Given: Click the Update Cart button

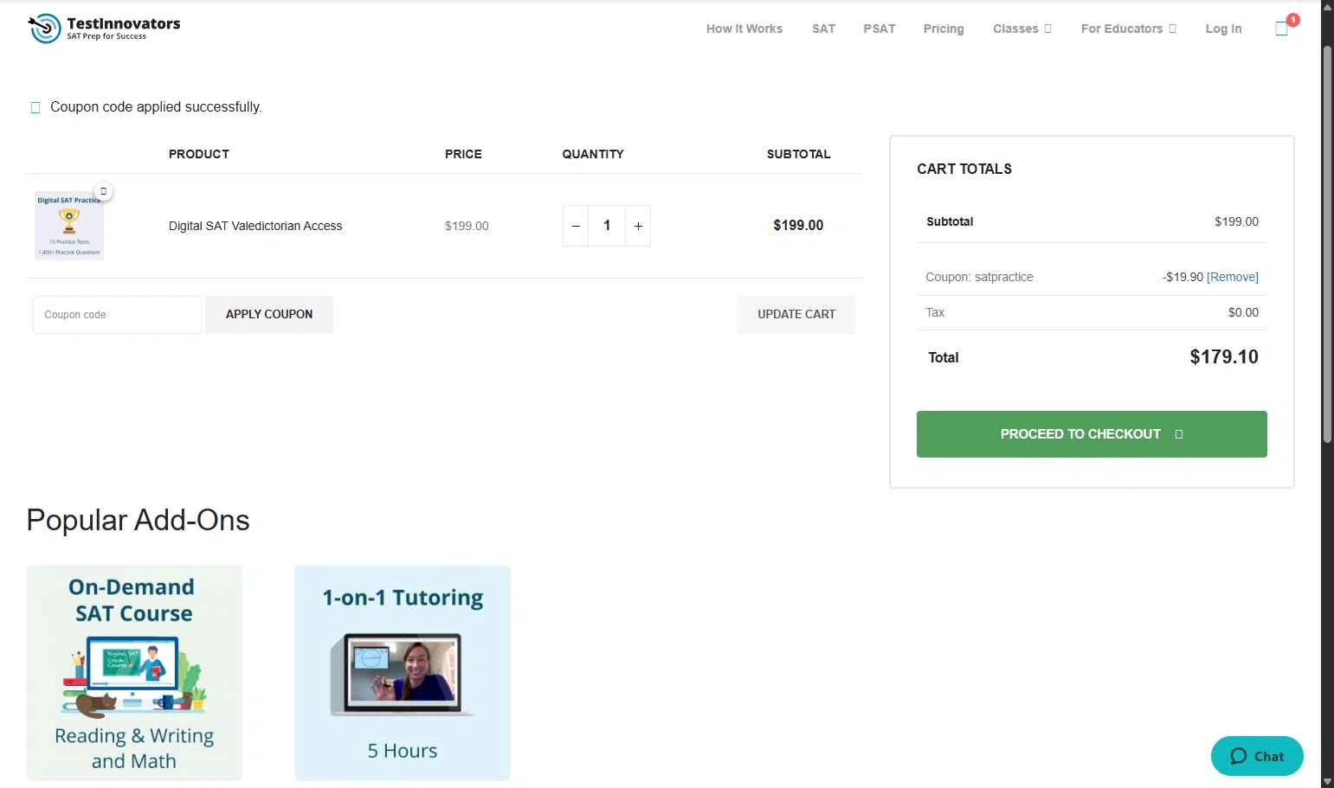Looking at the screenshot, I should point(796,315).
